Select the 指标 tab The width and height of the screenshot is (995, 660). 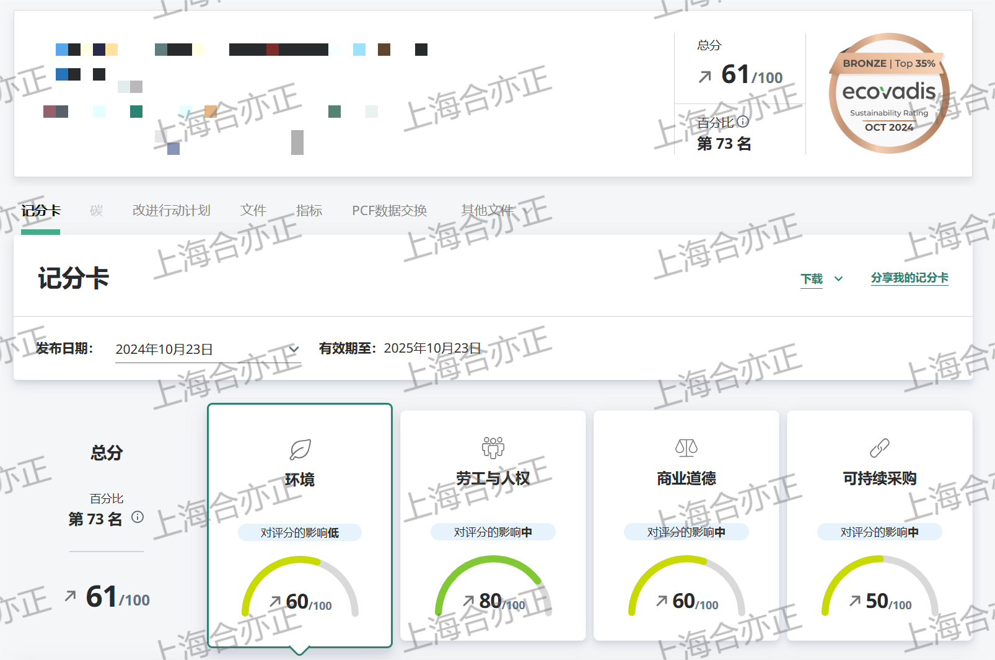tap(309, 211)
